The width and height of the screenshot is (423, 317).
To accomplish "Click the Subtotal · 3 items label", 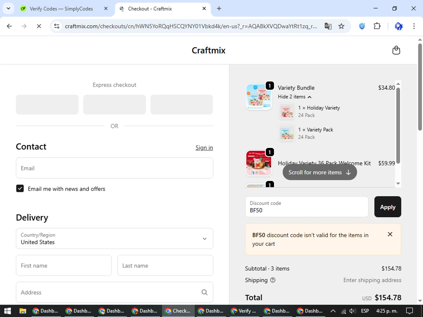I will [267, 269].
